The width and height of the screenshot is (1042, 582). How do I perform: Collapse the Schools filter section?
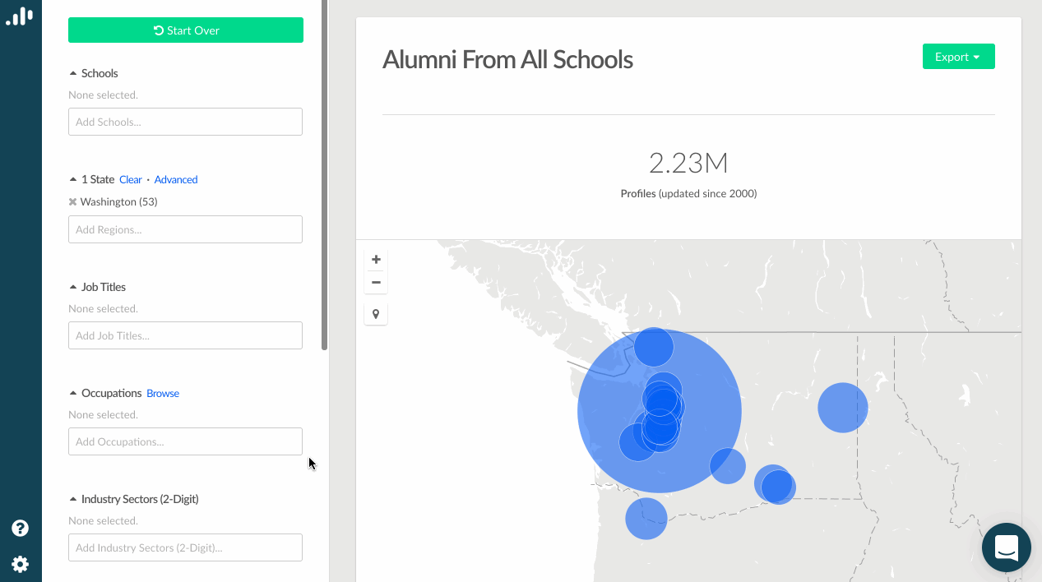73,73
